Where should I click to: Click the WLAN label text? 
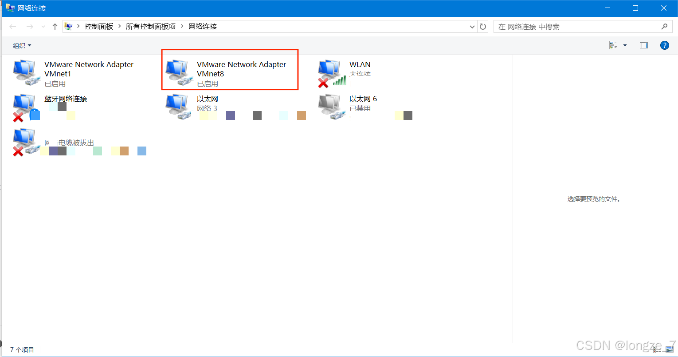click(x=360, y=64)
